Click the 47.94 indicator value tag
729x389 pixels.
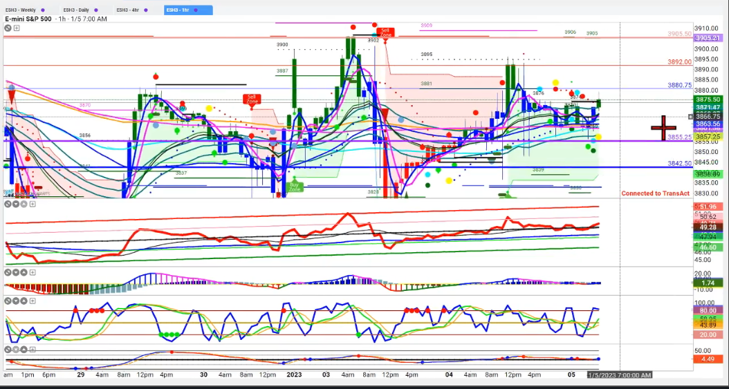tap(708, 237)
